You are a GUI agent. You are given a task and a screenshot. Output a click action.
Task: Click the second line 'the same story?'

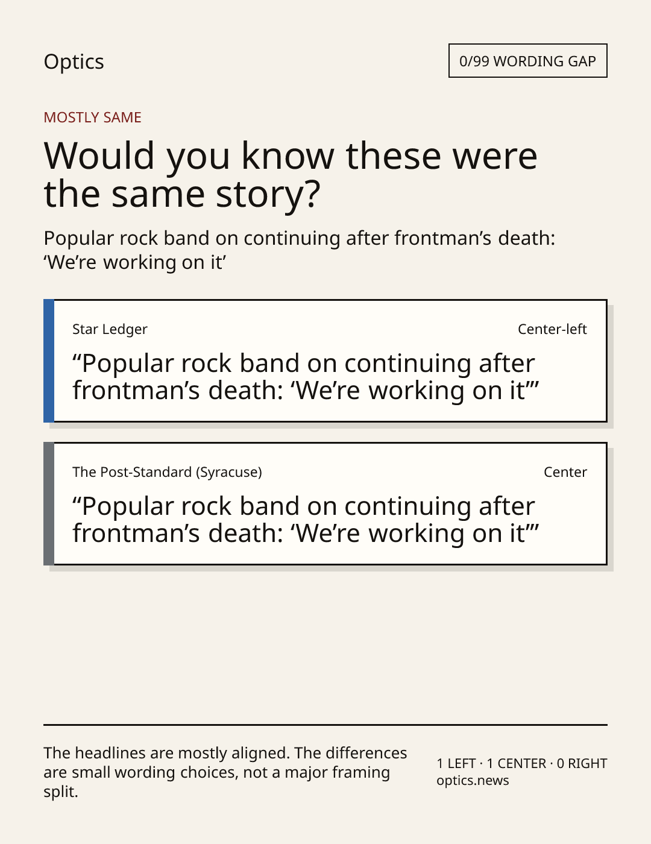182,194
